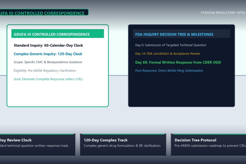Open the 'Decision Tree Protocol' card title
The image size is (246, 164).
(x=195, y=140)
